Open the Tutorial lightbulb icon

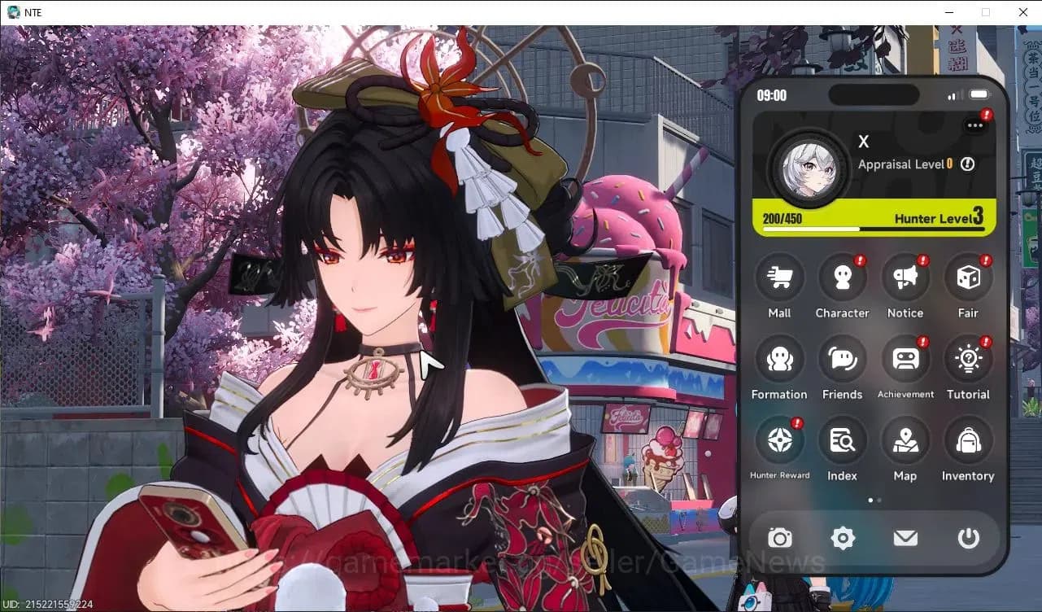(968, 359)
